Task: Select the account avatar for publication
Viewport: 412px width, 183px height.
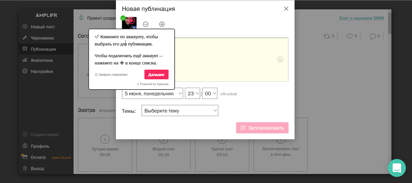Action: [x=129, y=23]
